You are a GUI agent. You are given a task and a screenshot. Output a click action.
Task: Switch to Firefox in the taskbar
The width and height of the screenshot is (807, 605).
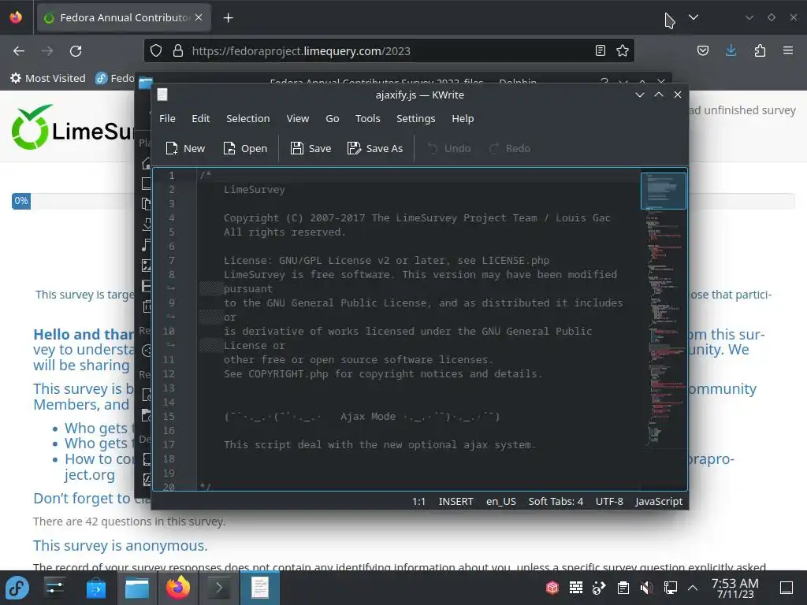(x=177, y=588)
